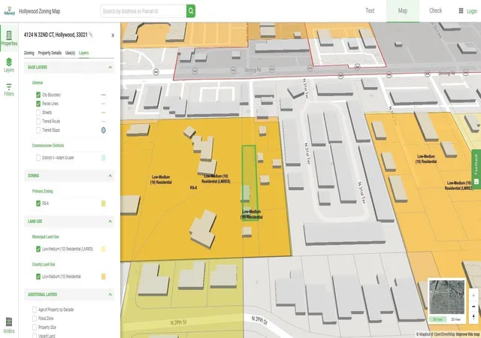Click the Hollywood city logo
481x338 pixels.
[9, 11]
